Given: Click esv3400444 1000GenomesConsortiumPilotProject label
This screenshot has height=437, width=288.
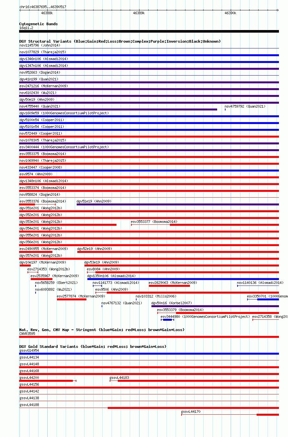Looking at the screenshot, I should pos(64,147).
